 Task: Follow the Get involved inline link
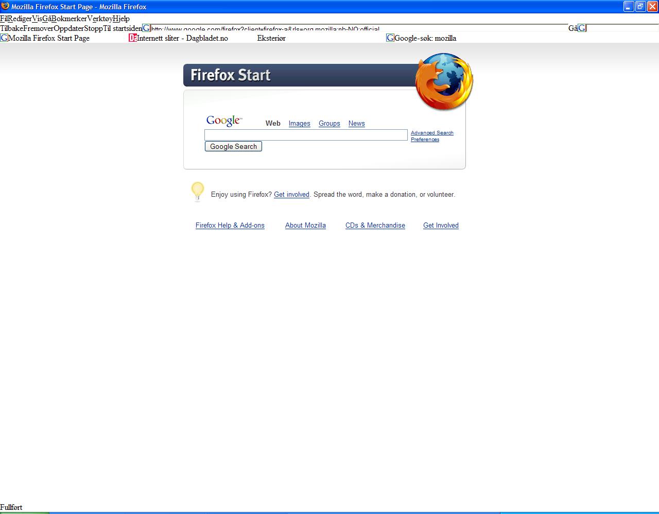[291, 195]
